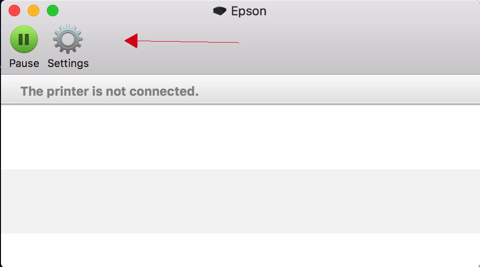Click the title bar area between the zoom button and the printer icon
This screenshot has height=267, width=480.
pos(135,11)
